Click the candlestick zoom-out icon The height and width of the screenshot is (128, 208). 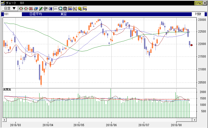(26, 8)
